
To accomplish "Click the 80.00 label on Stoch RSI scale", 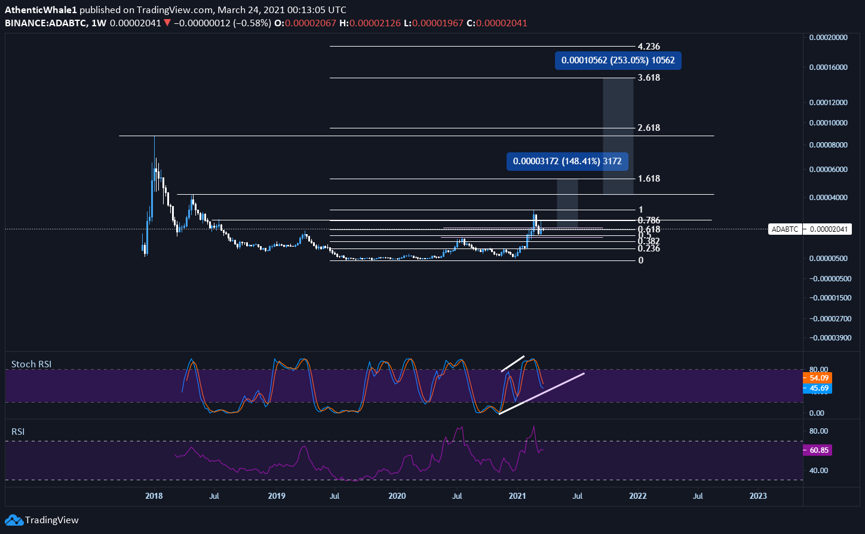I will pos(818,370).
